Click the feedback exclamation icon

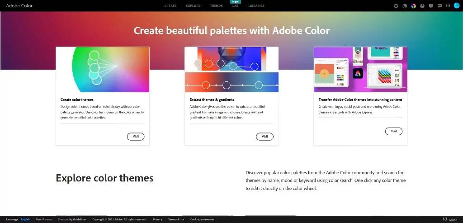tap(431, 6)
